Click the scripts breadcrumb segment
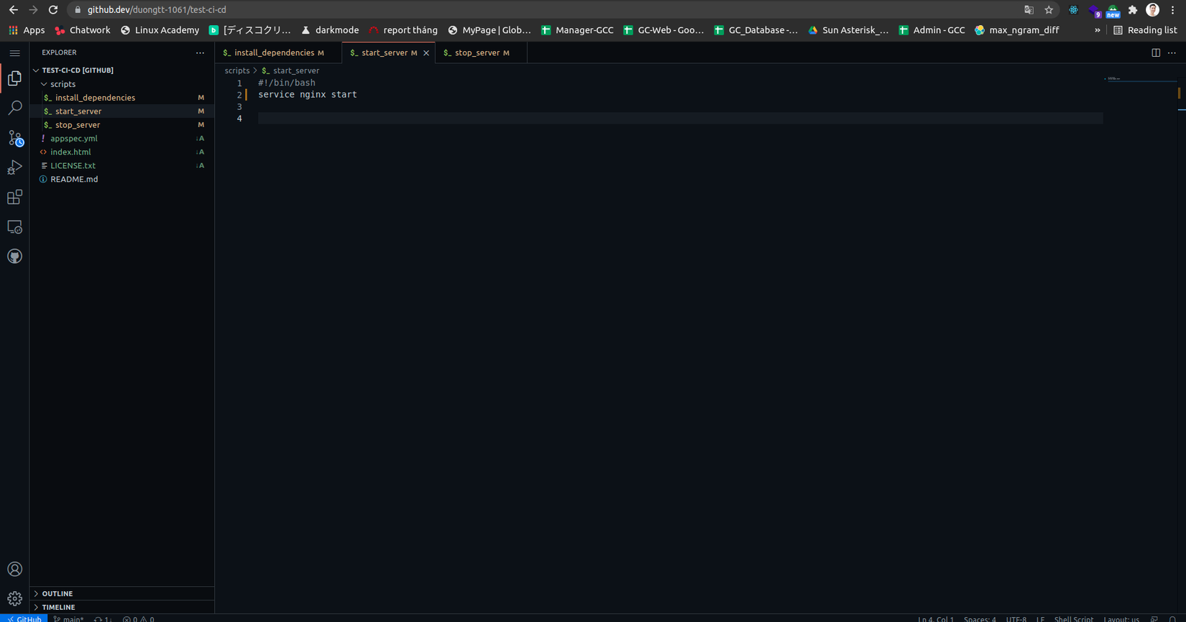Viewport: 1186px width, 622px height. [x=237, y=71]
